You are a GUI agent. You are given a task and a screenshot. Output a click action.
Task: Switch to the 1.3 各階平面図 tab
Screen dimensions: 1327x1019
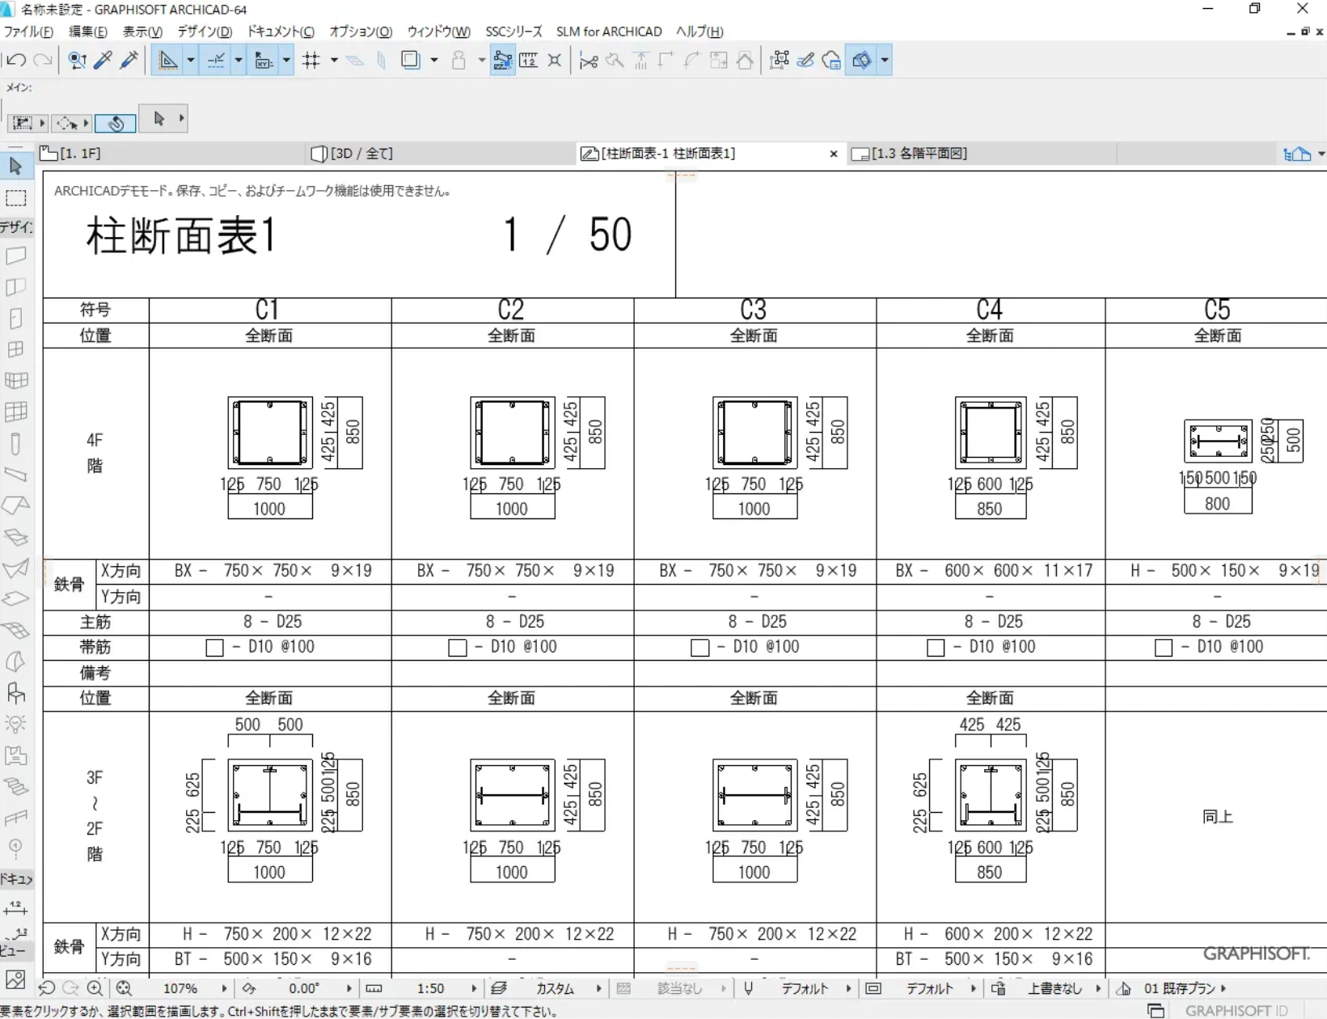pos(981,154)
